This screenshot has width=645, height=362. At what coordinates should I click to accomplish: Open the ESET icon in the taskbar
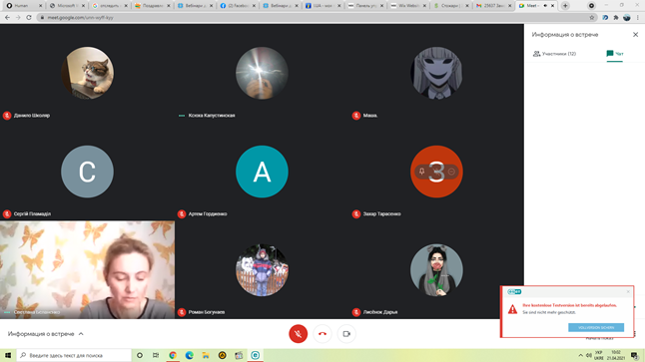[255, 355]
